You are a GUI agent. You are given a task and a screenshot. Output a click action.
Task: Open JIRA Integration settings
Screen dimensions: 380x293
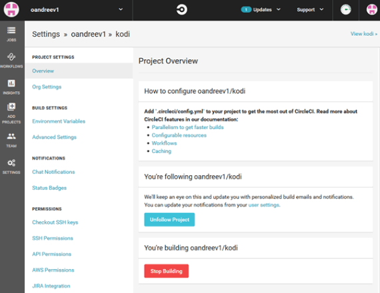pyautogui.click(x=51, y=286)
